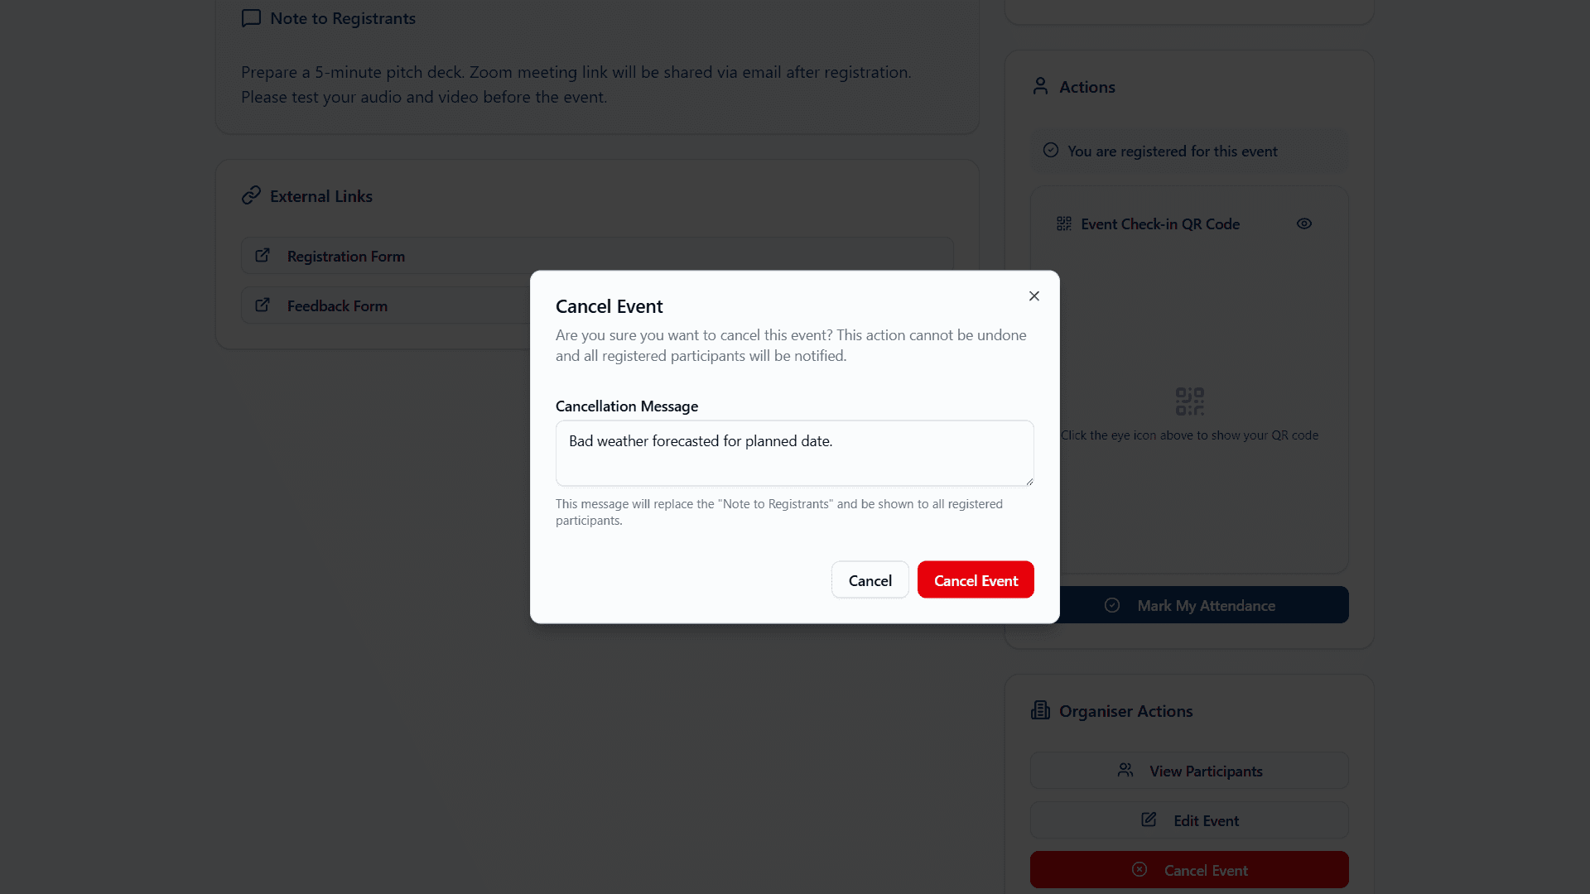This screenshot has width=1590, height=894.
Task: Click the Edit Event button
Action: (x=1189, y=820)
